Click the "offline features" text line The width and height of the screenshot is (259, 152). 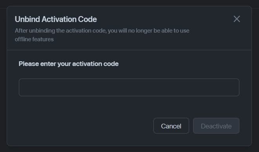click(x=34, y=39)
